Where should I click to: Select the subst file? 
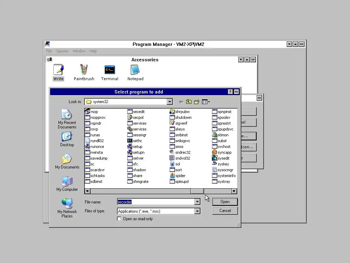pyautogui.click(x=219, y=140)
